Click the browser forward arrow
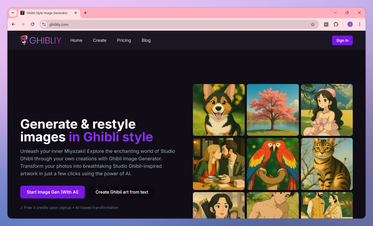This screenshot has height=226, width=373. [23, 24]
